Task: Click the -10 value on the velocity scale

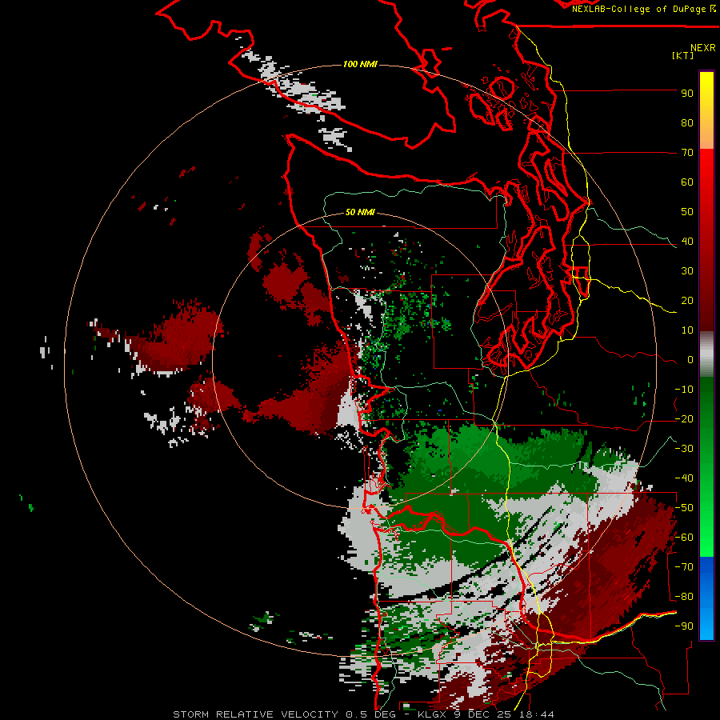Action: (x=684, y=390)
